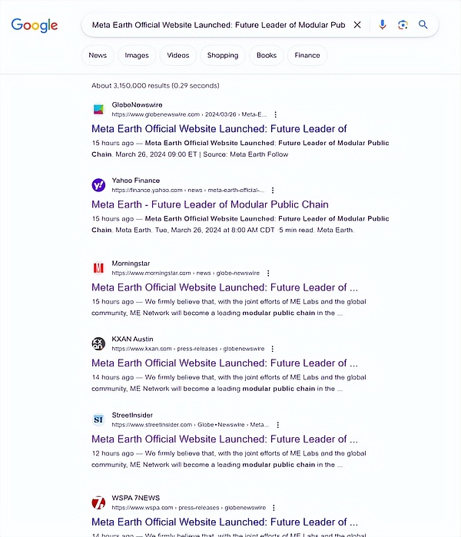461x537 pixels.
Task: Clear the search box with X icon
Action: pyautogui.click(x=357, y=25)
